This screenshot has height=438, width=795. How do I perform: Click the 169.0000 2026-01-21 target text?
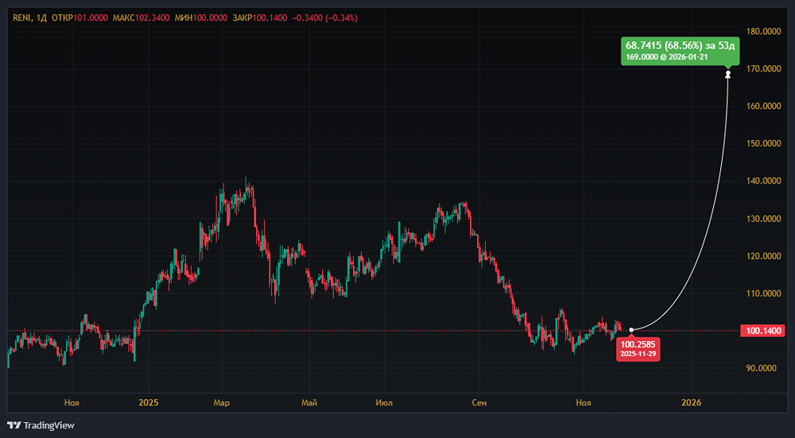tap(667, 57)
